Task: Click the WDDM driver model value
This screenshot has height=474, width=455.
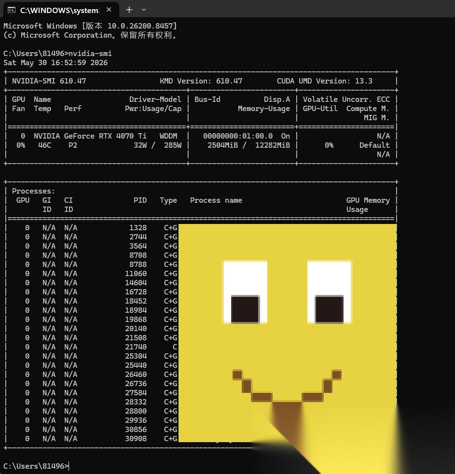Action: [168, 136]
